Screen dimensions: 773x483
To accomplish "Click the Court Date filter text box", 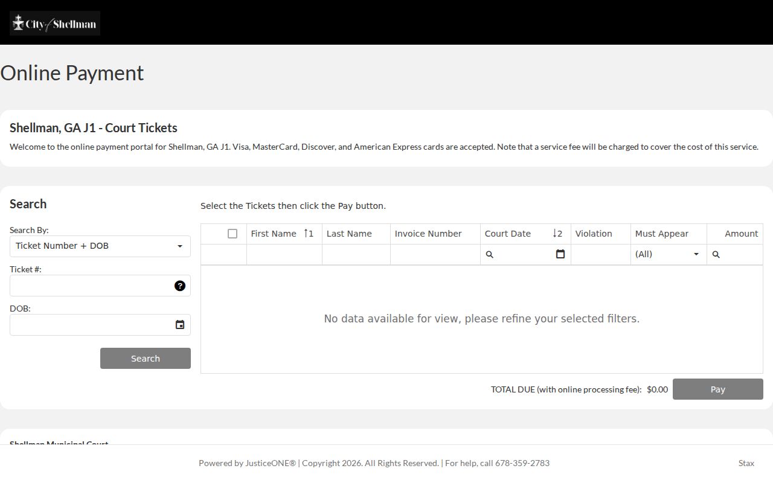I will [x=524, y=255].
